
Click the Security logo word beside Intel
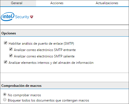(22, 17)
